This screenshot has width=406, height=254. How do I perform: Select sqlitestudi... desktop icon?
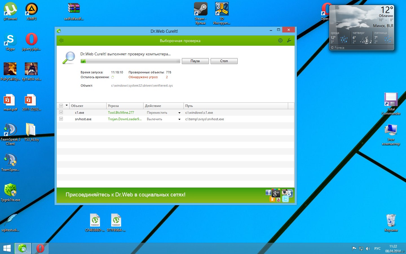point(10,223)
